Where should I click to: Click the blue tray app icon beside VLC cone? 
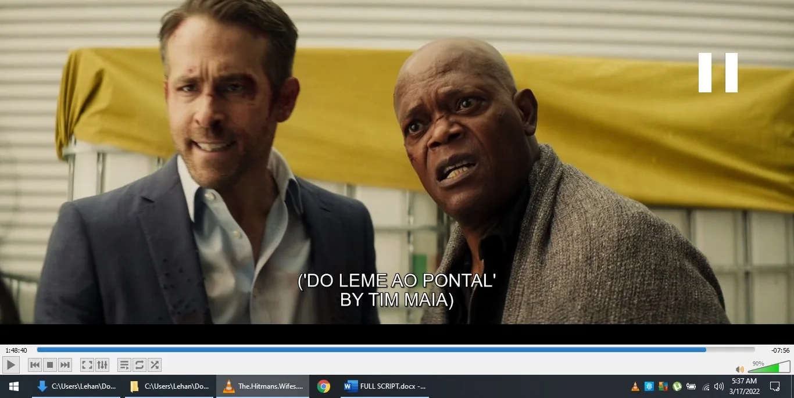coord(649,386)
